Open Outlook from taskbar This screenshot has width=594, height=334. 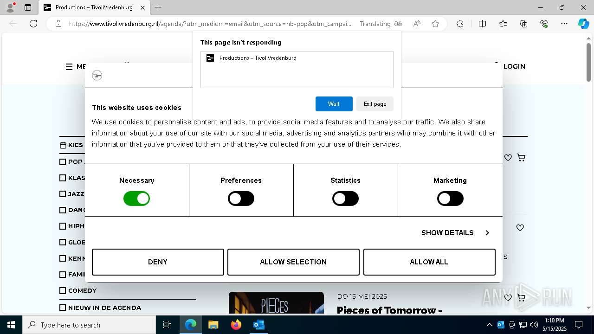(x=258, y=325)
